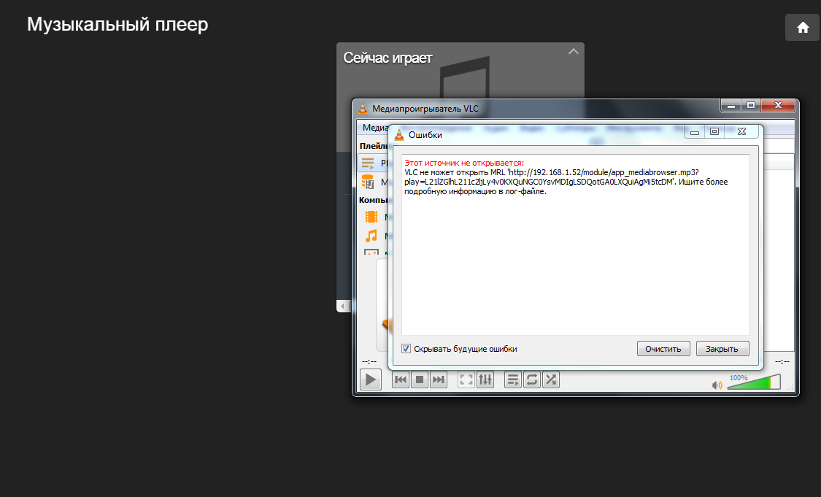The image size is (821, 497).
Task: Minimize the Ошибки dialog window
Action: [695, 131]
